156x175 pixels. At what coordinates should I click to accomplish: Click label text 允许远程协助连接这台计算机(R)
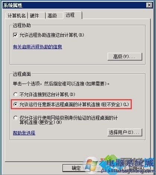52,35
